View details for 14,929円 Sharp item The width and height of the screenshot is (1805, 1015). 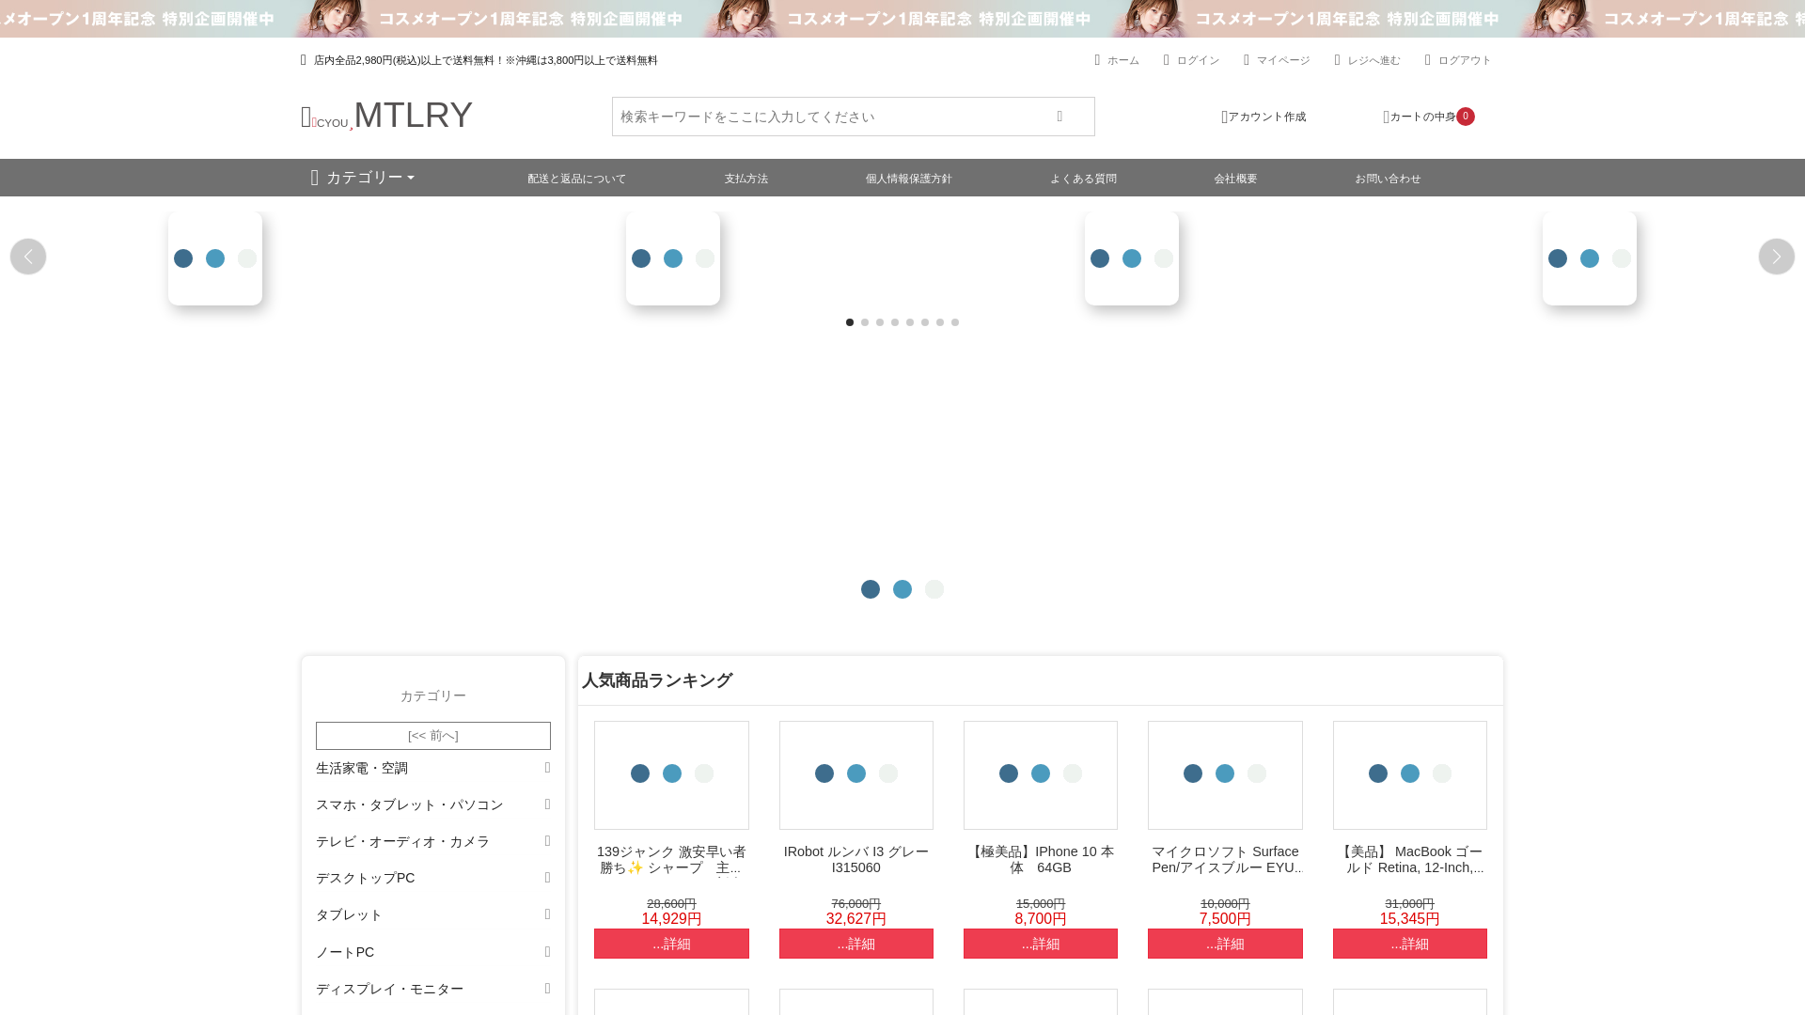[x=671, y=944]
